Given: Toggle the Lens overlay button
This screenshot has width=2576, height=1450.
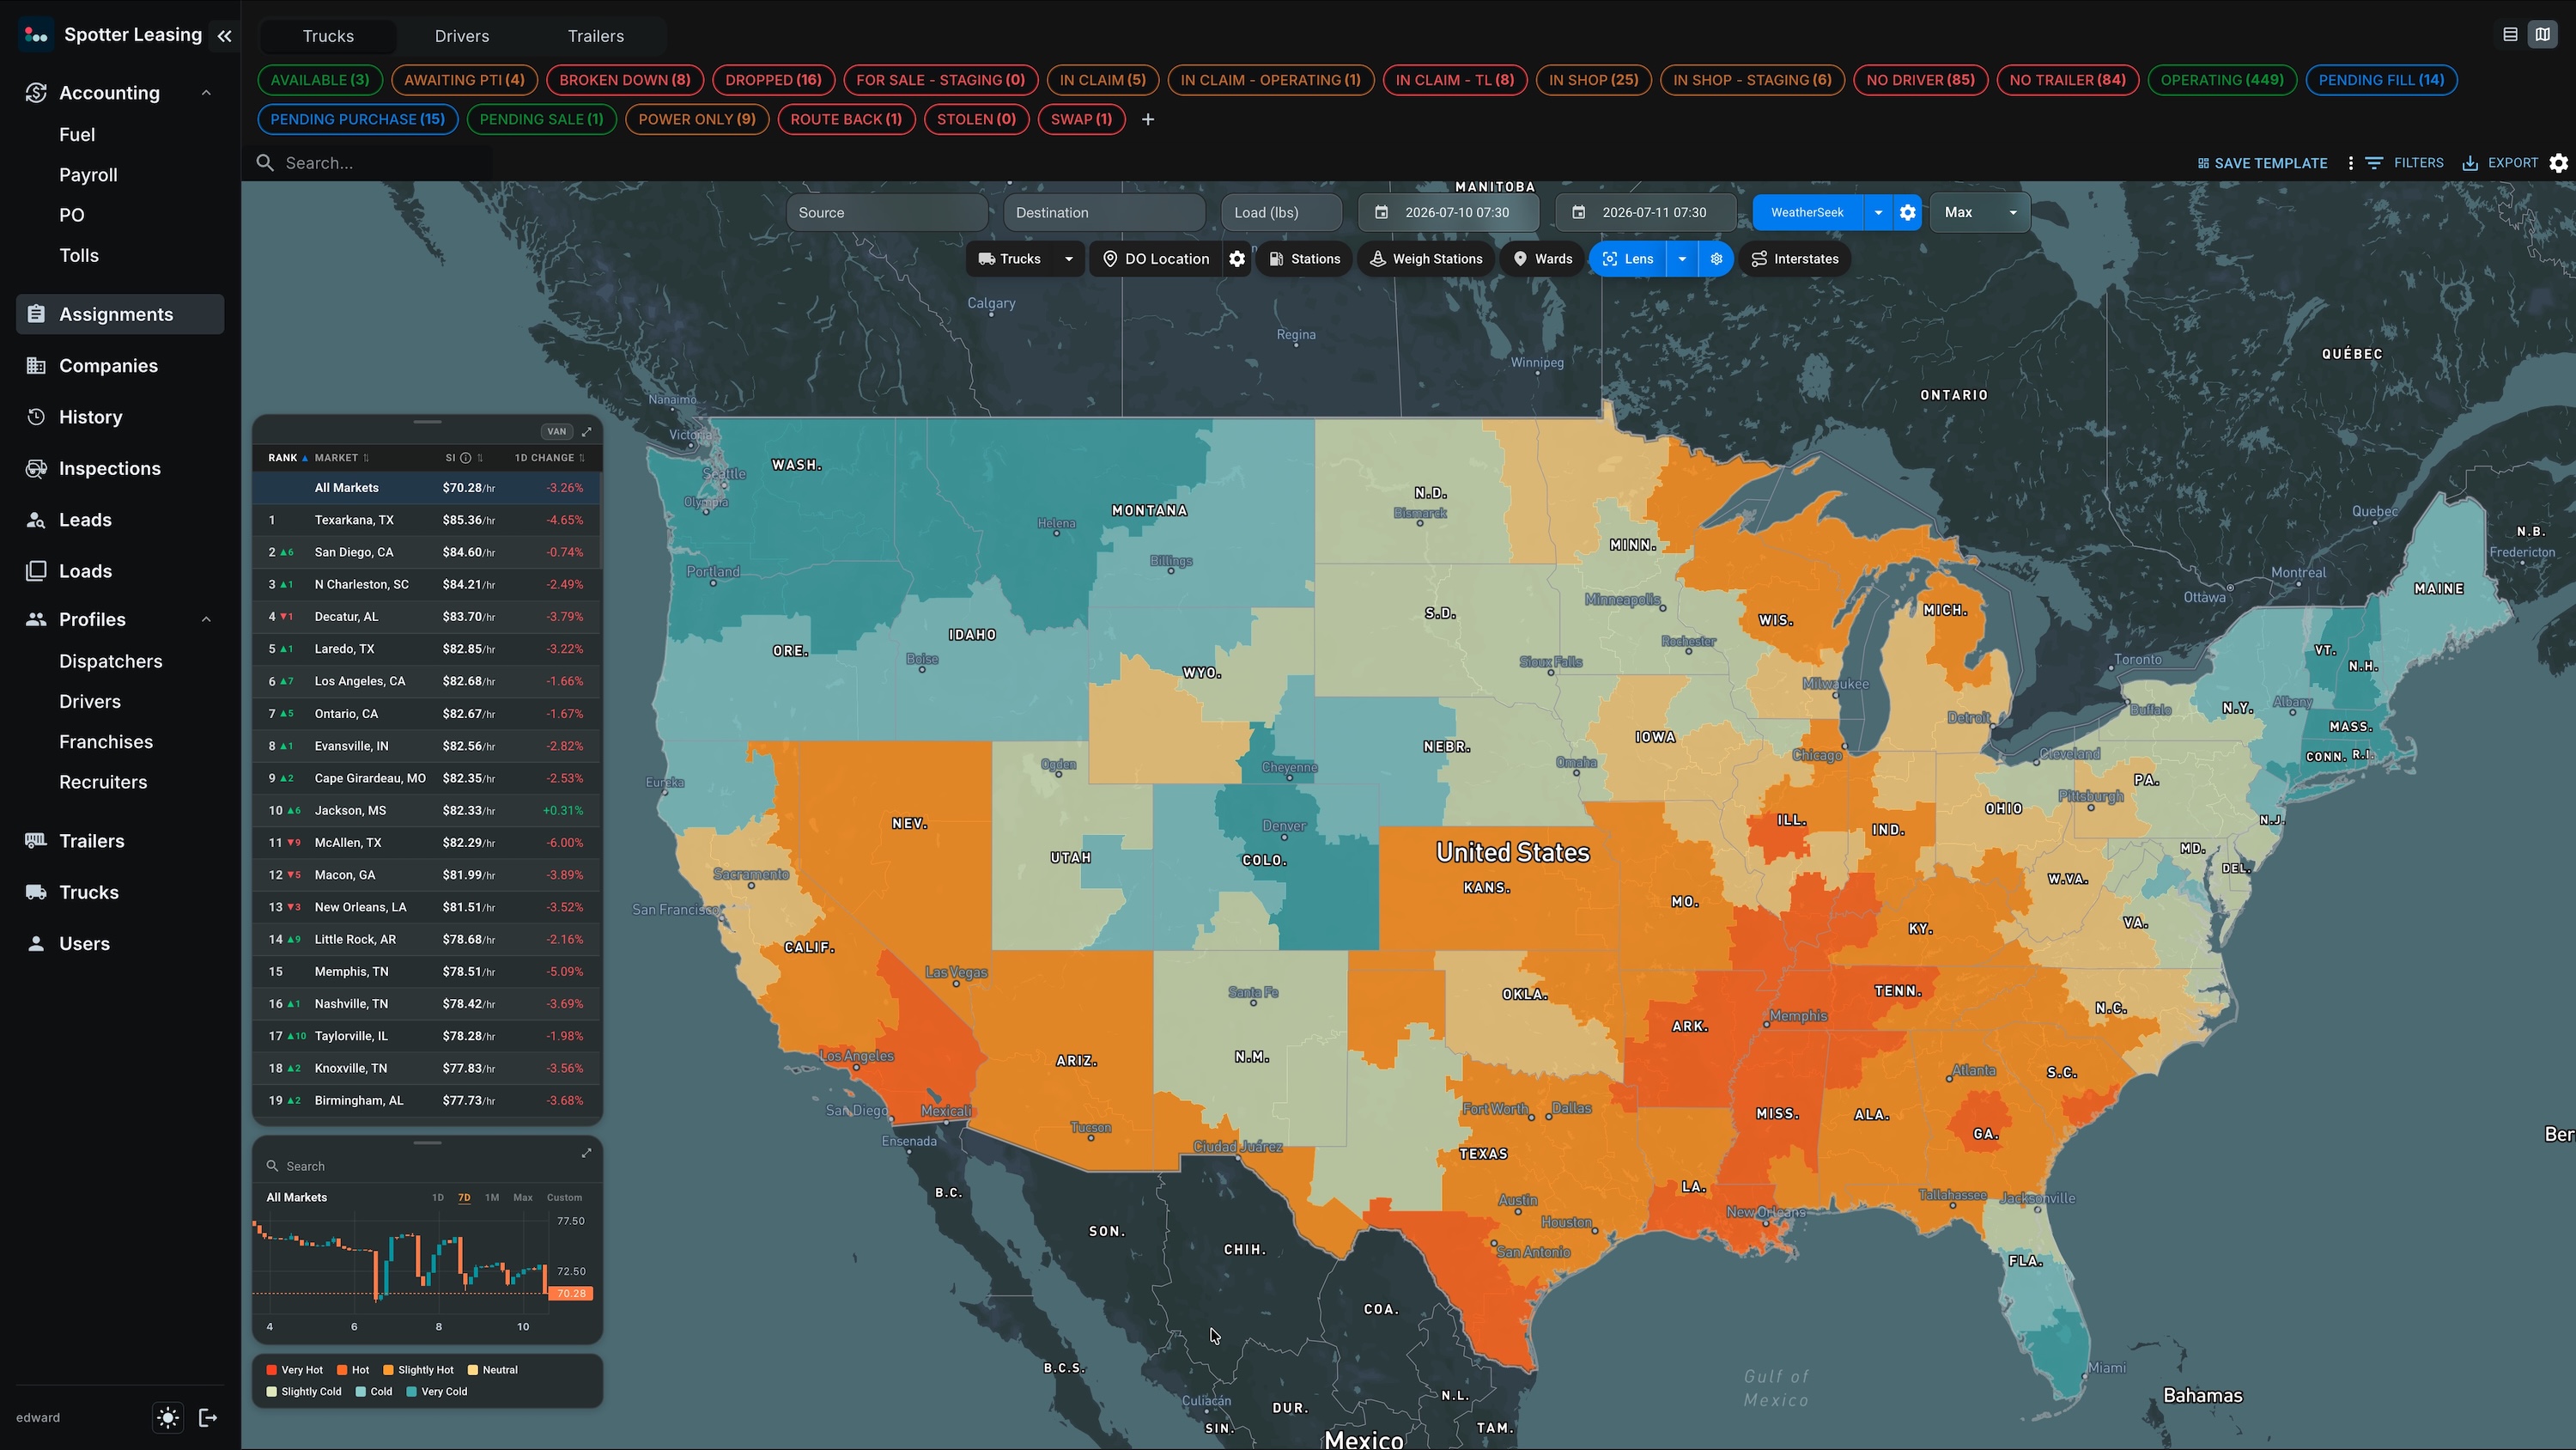Looking at the screenshot, I should point(1628,259).
